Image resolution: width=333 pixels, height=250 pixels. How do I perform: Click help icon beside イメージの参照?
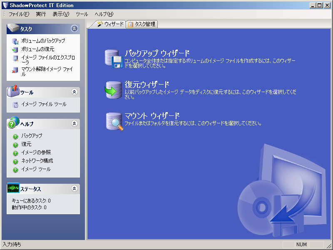15,153
